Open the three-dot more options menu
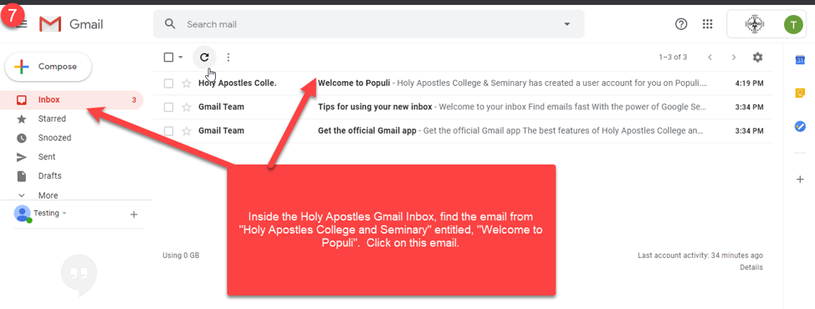The height and width of the screenshot is (309, 815). [228, 58]
